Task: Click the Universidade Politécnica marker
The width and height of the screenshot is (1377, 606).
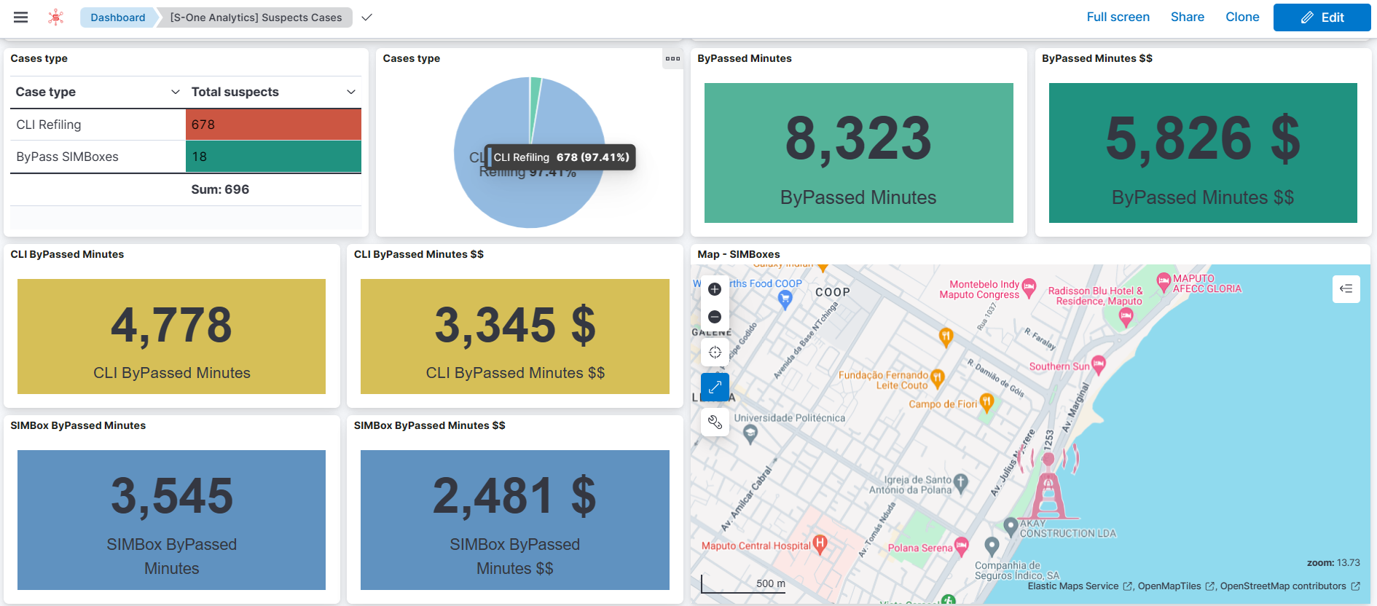Action: (750, 434)
